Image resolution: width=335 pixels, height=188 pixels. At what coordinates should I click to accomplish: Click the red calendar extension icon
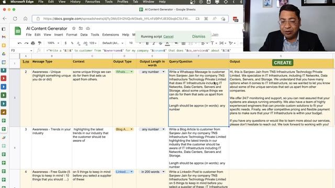coord(236,19)
